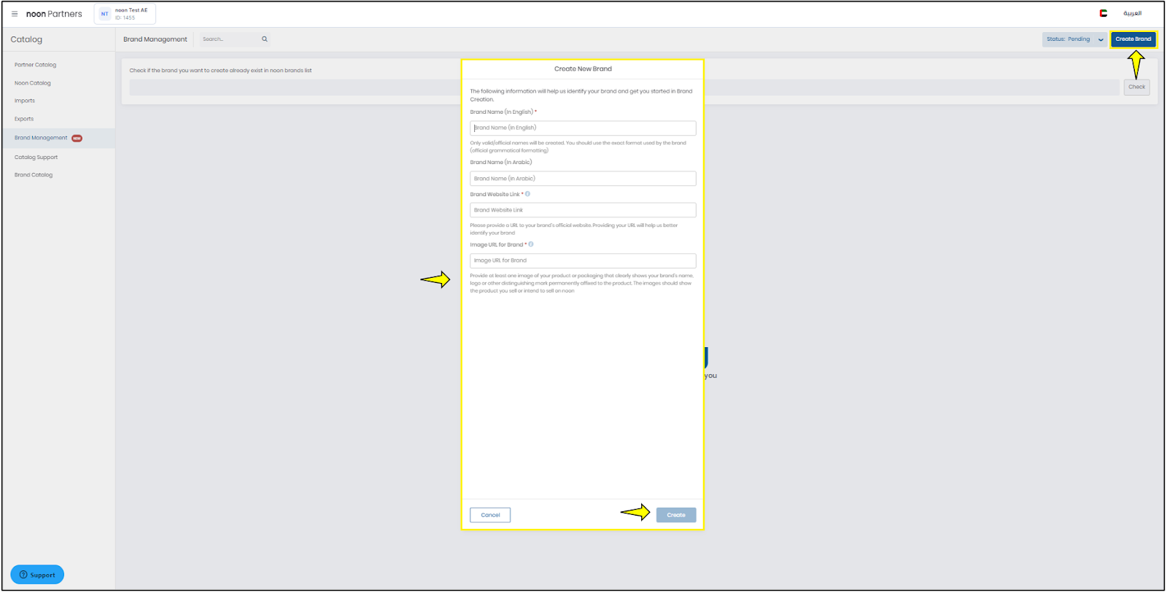Image resolution: width=1167 pixels, height=593 pixels.
Task: Open the Status: Pending dropdown
Action: (x=1074, y=39)
